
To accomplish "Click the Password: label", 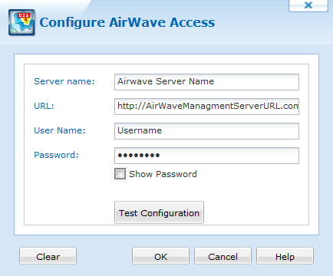I will 56,155.
